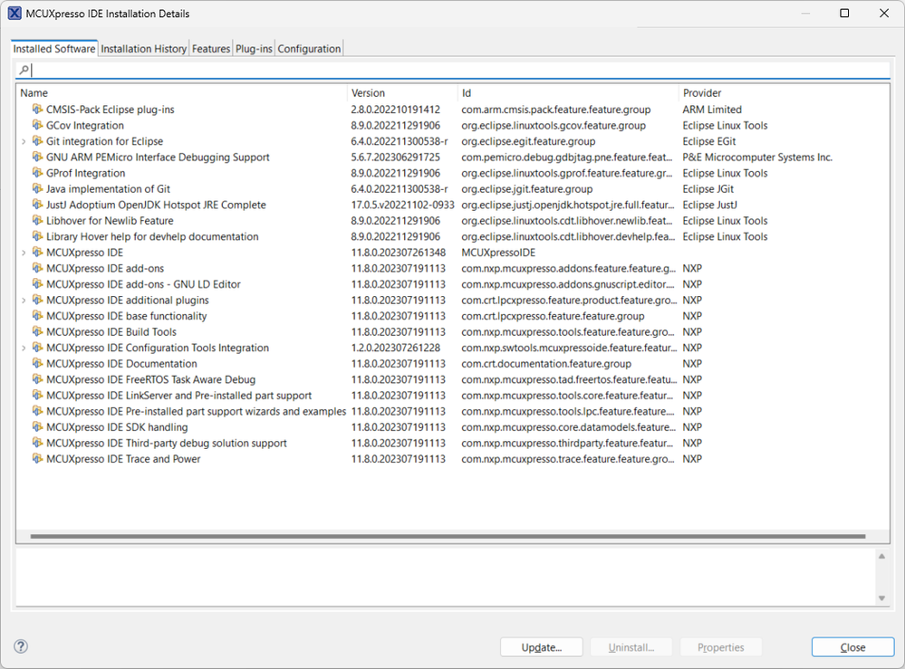Click the horizontal scrollbar under the software list
The height and width of the screenshot is (669, 905).
coord(448,536)
